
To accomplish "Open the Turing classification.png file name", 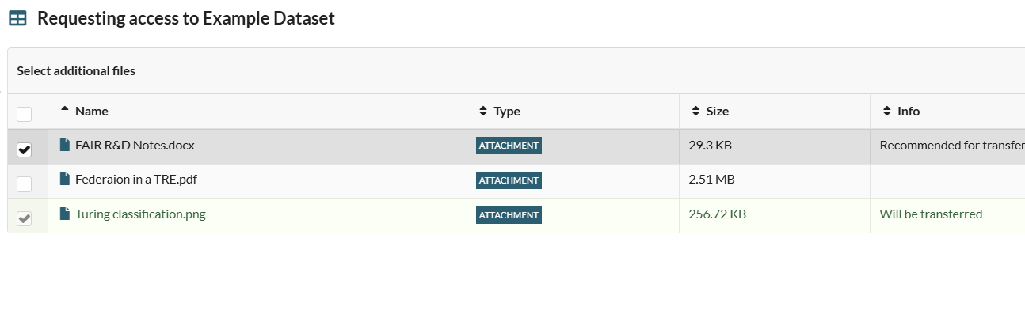I will (140, 214).
